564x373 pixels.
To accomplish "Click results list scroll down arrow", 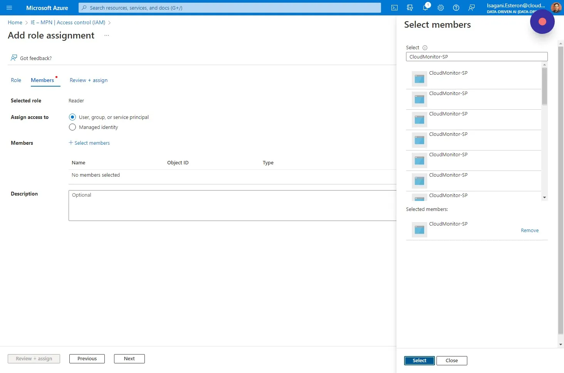I will point(544,197).
